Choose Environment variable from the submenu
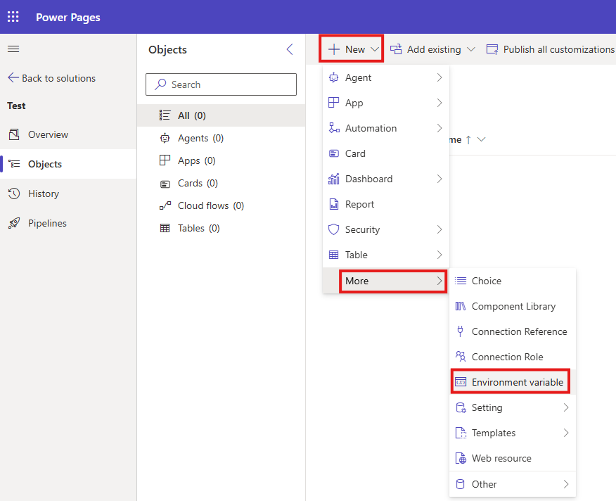 513,382
